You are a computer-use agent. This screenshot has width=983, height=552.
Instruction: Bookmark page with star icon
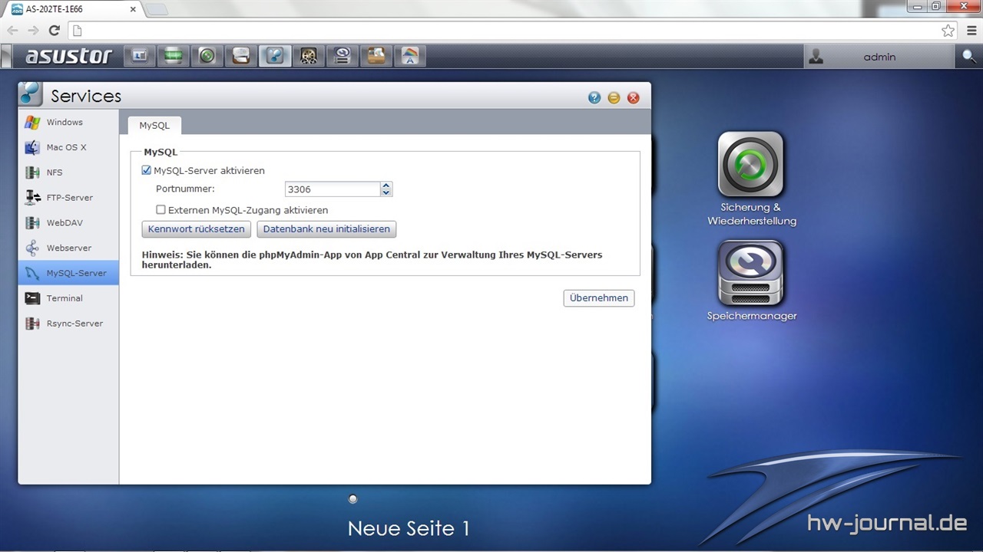pyautogui.click(x=948, y=31)
